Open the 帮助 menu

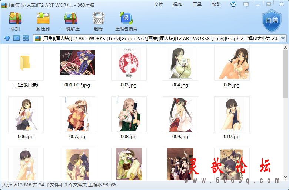coord(216,4)
